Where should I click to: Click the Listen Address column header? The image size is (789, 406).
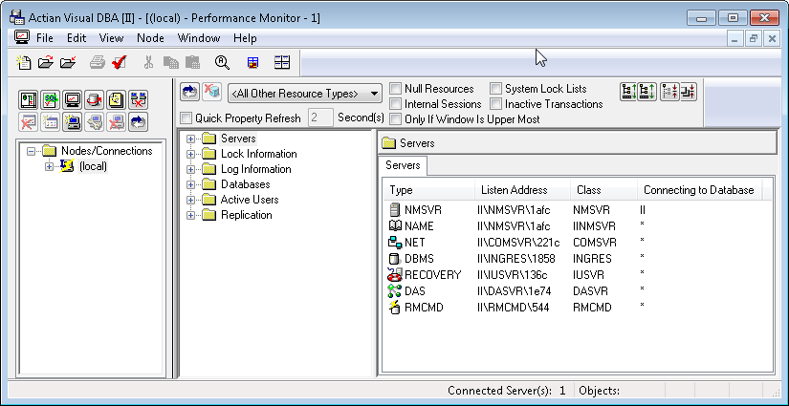521,190
